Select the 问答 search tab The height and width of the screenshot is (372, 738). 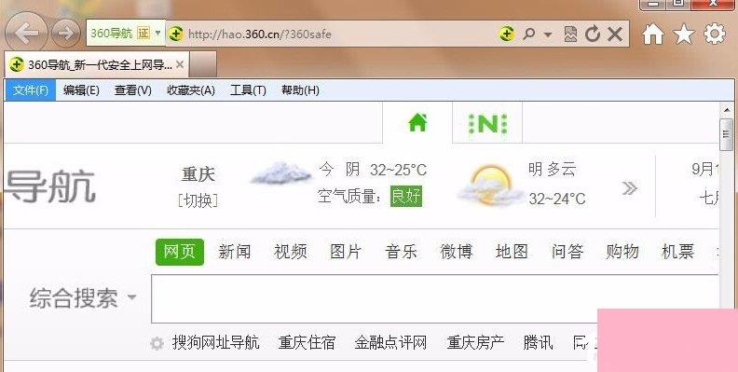567,252
